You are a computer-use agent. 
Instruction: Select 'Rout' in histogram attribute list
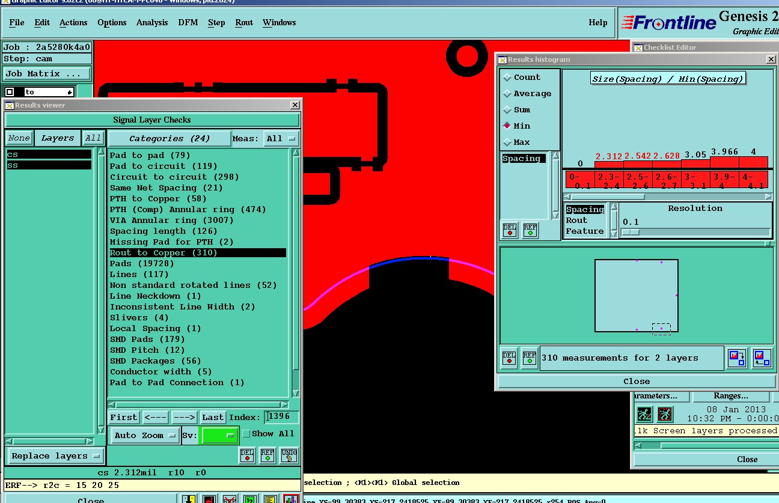click(576, 221)
